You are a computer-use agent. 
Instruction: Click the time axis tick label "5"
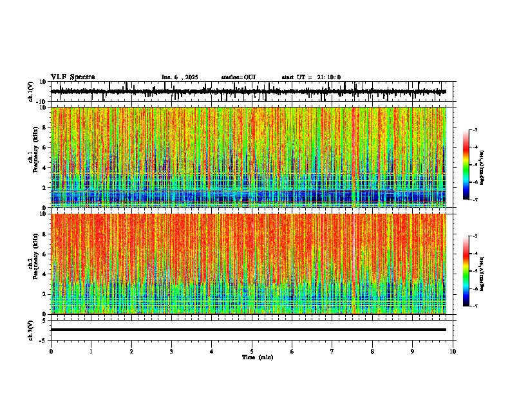[252, 352]
